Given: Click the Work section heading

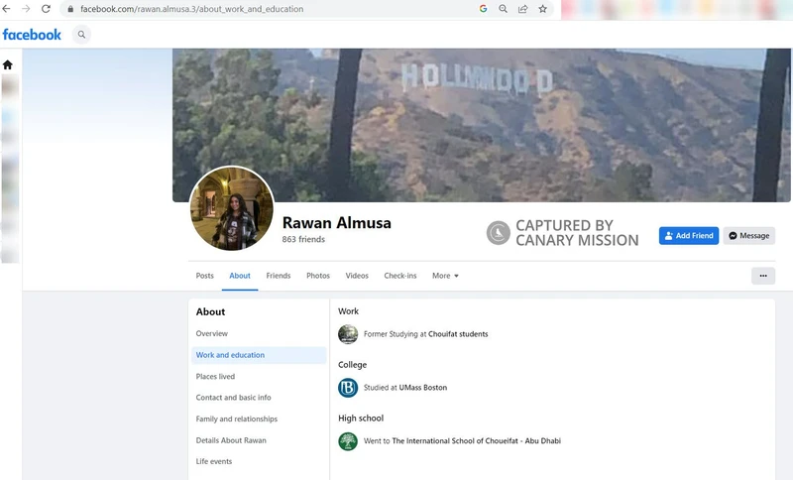Looking at the screenshot, I should pos(349,311).
